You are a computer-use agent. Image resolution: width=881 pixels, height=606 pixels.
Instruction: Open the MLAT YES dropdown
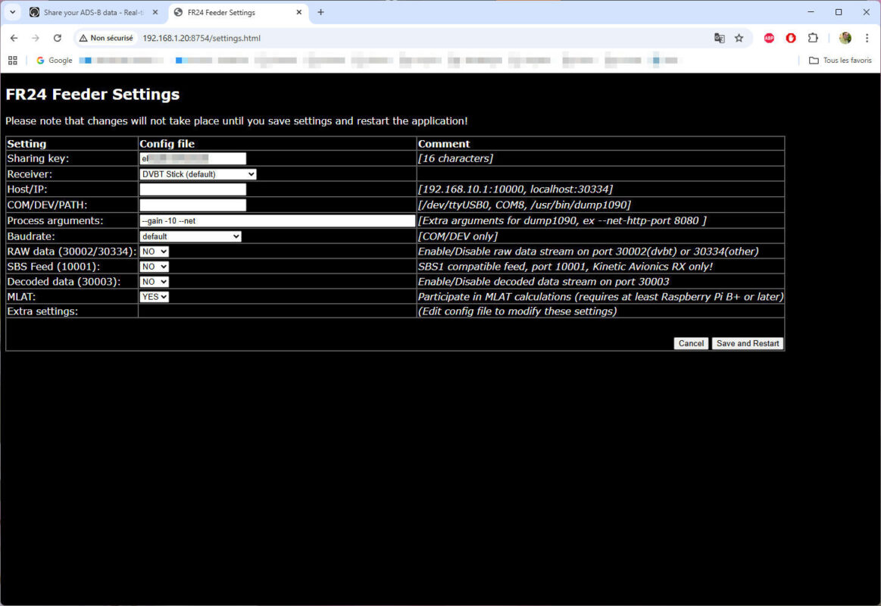point(154,296)
